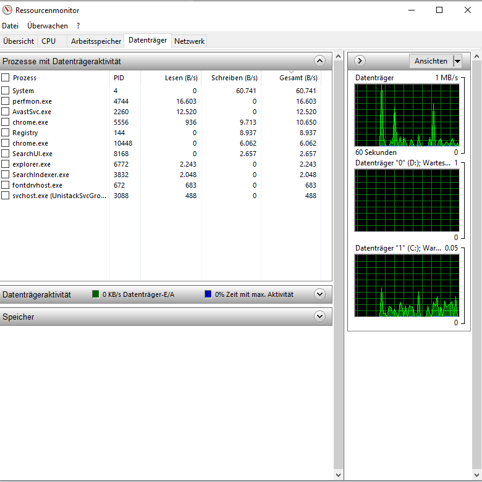Collapse the Prozesse mit Datenträgeraktivität section

[x=320, y=61]
